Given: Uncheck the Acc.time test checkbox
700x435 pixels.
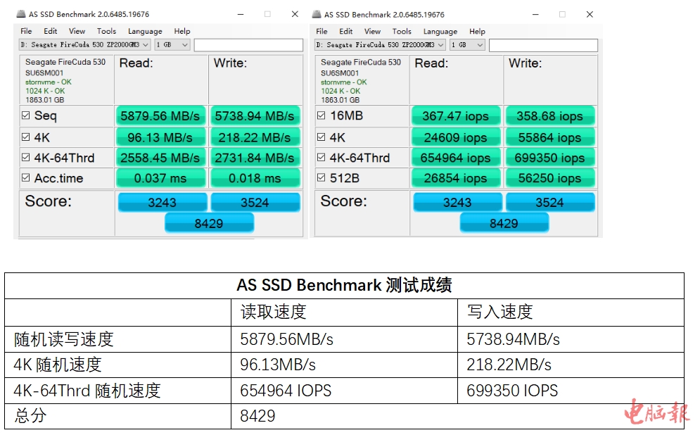Looking at the screenshot, I should click(x=26, y=179).
